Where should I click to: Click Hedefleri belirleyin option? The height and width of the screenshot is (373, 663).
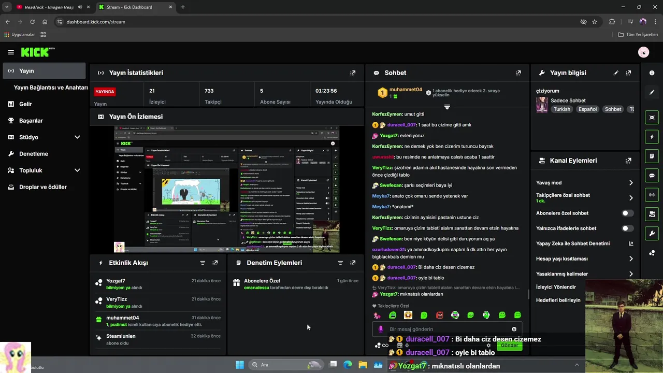click(558, 300)
